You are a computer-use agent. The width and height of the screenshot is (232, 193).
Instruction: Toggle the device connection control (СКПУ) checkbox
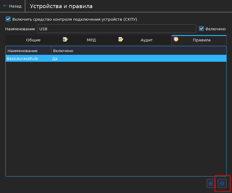(x=8, y=19)
